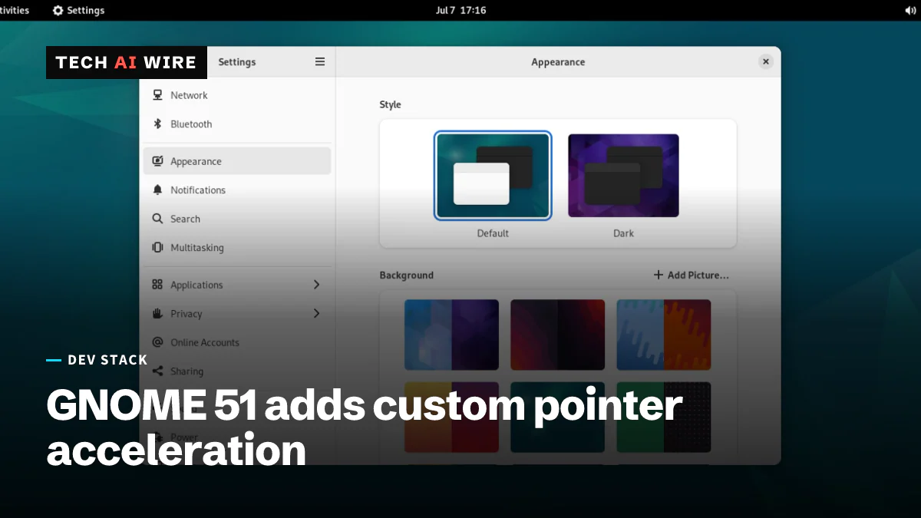Select the blue and orange drip background

[664, 335]
